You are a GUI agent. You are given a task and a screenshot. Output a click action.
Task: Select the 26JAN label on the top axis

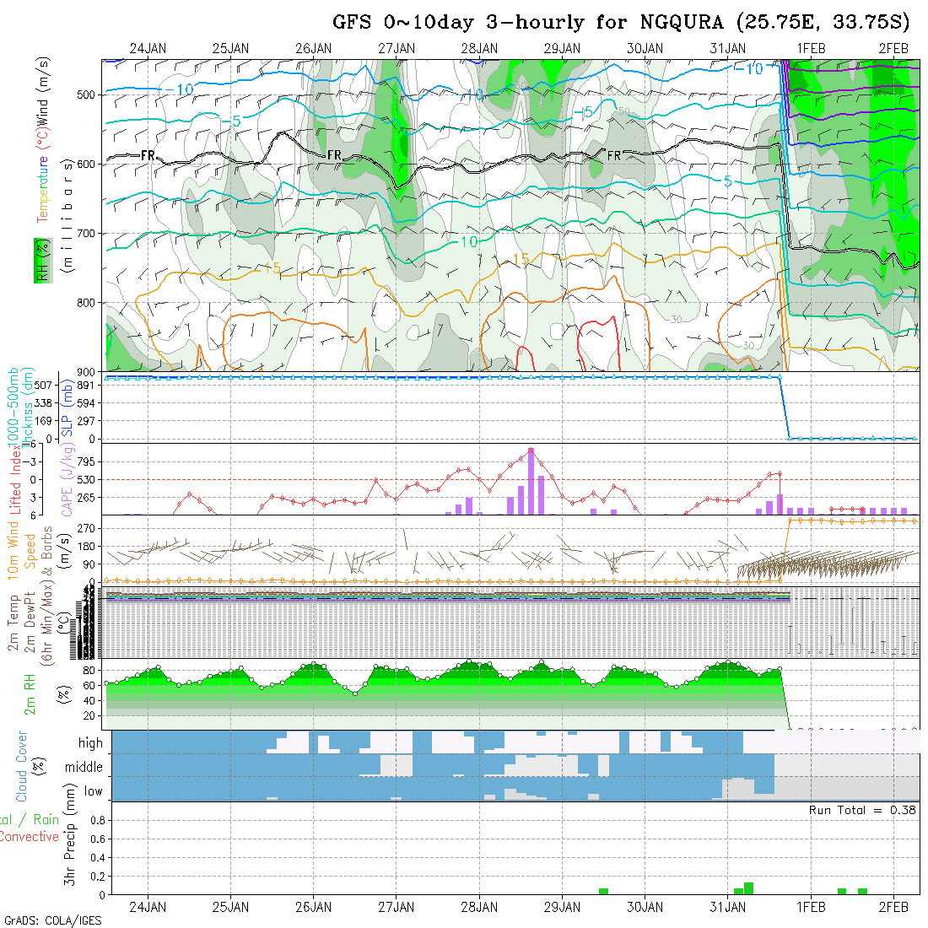coord(314,49)
